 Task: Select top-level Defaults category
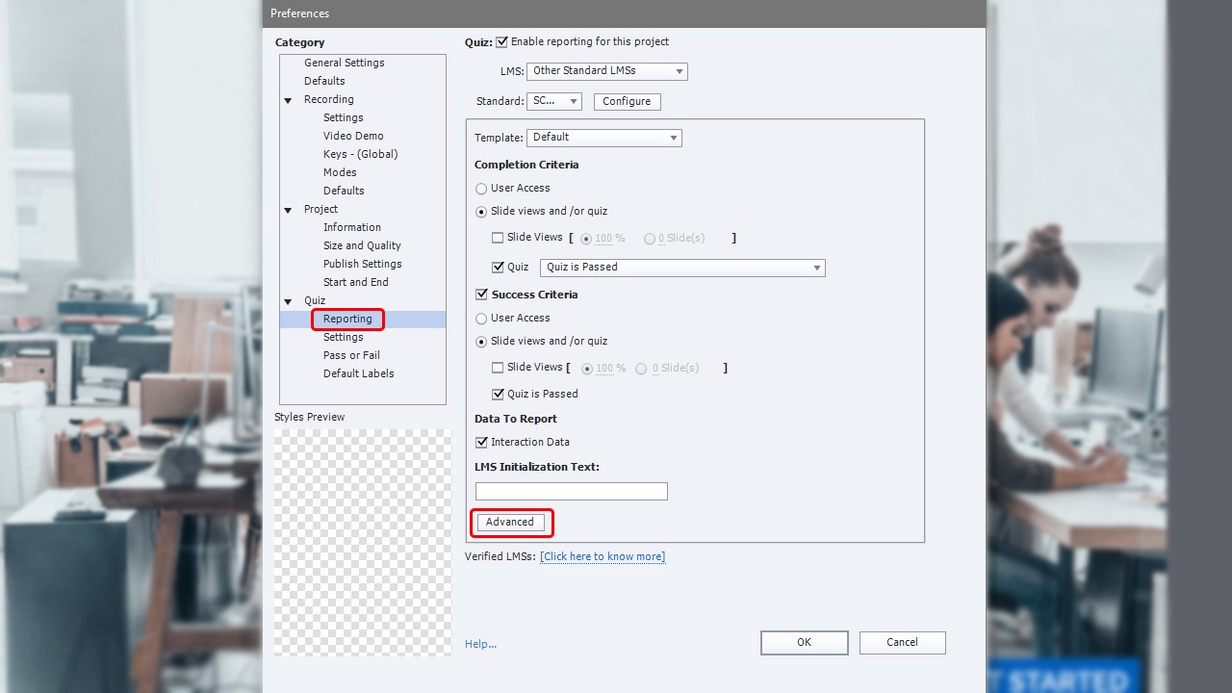click(x=324, y=81)
